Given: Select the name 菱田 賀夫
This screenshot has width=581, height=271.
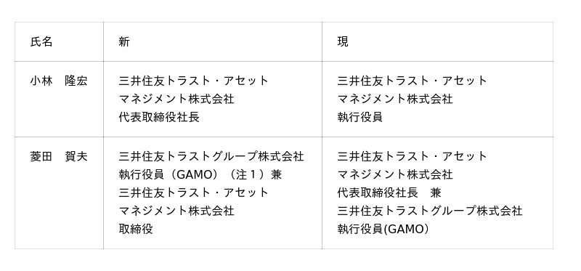Looking at the screenshot, I should (x=59, y=156).
